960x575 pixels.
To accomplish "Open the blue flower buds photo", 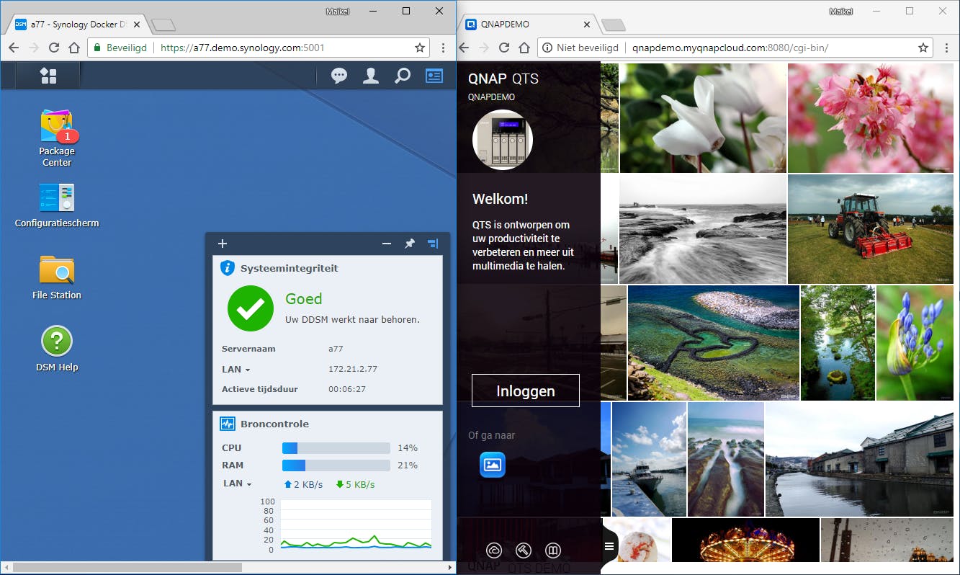I will pyautogui.click(x=915, y=343).
